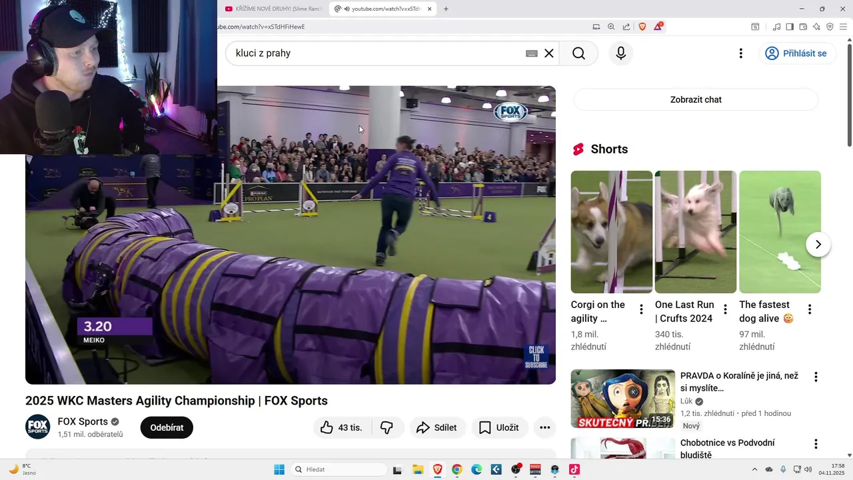Toggle the browser sidebar panel
853x480 pixels.
[790, 27]
